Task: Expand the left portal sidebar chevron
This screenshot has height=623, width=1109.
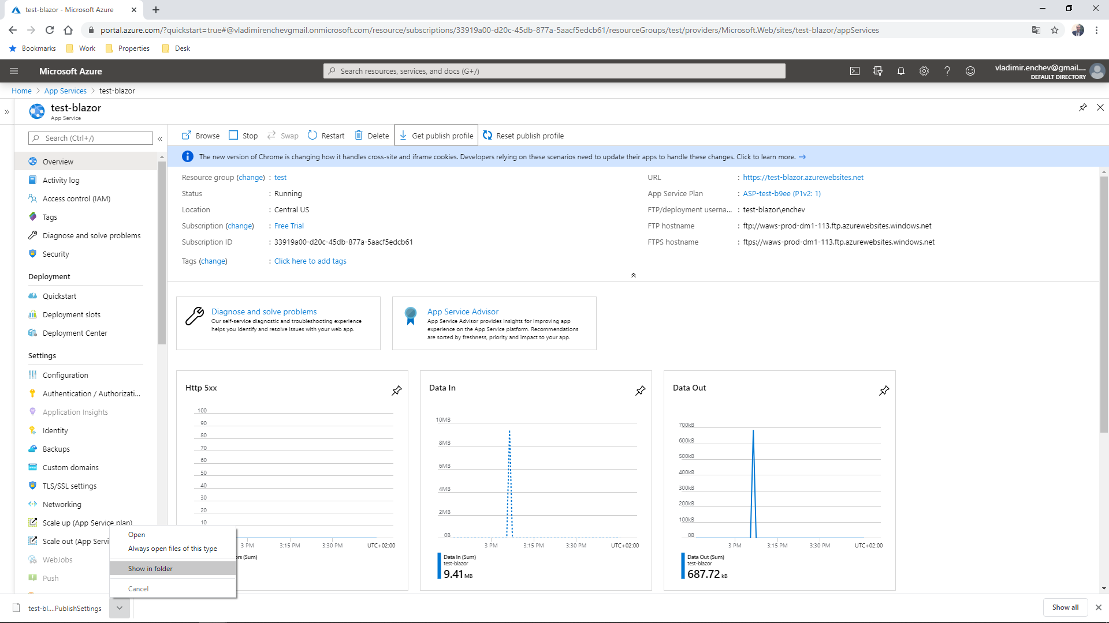Action: coord(7,112)
